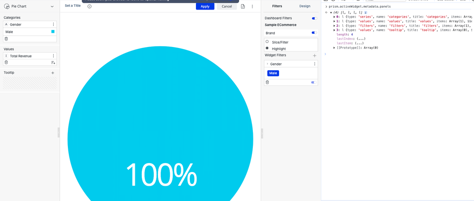Image resolution: width=474 pixels, height=201 pixels.
Task: Open the Total Revenue options menu
Action: tap(53, 56)
